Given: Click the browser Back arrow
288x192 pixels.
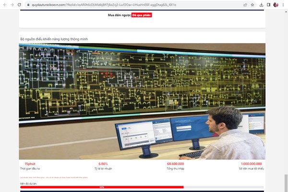Looking at the screenshot, I should (x=5, y=5).
